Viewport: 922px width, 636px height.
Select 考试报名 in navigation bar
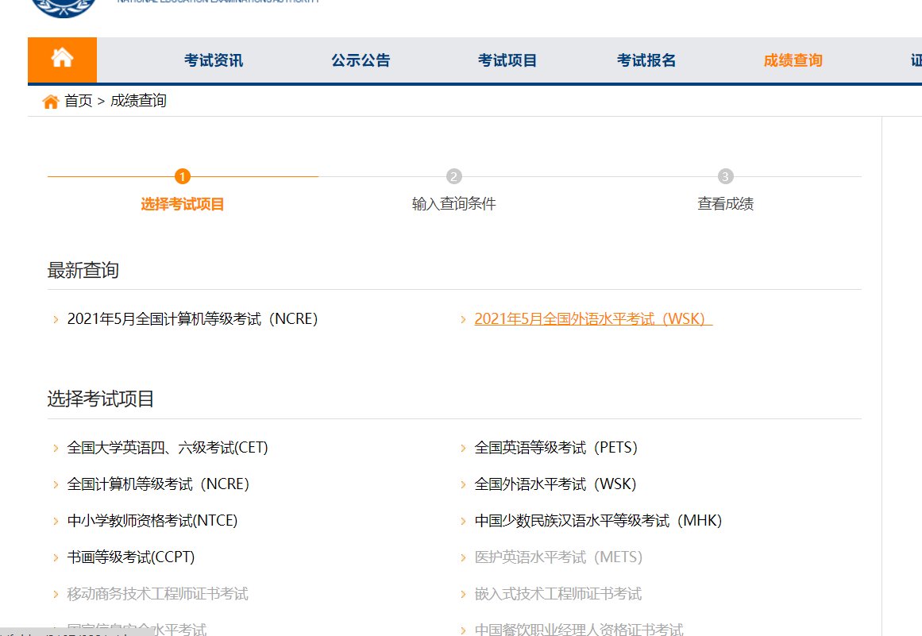click(x=646, y=60)
